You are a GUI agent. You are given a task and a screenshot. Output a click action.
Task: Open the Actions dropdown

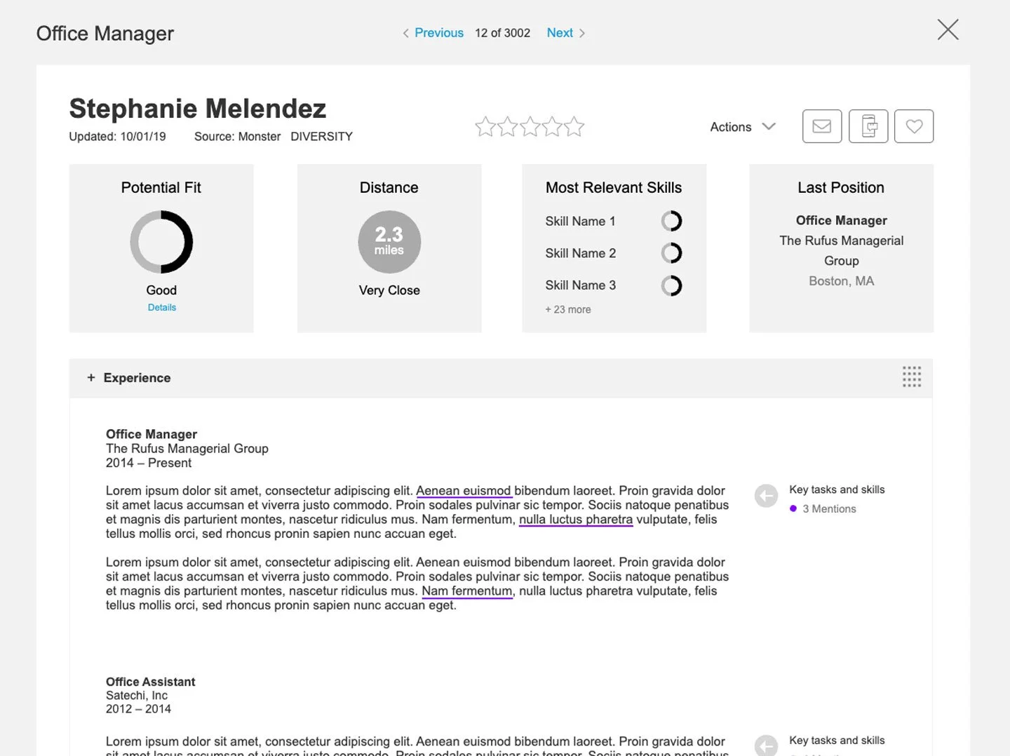[x=743, y=127]
